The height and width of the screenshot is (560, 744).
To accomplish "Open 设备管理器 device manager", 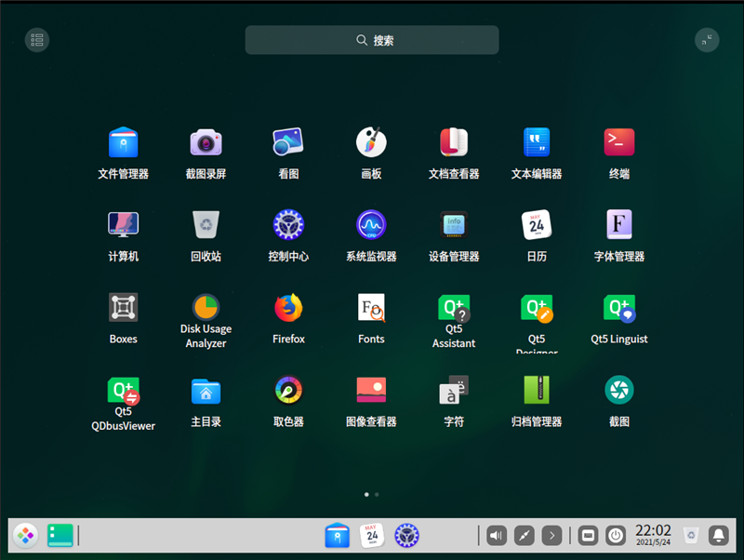I will (454, 225).
